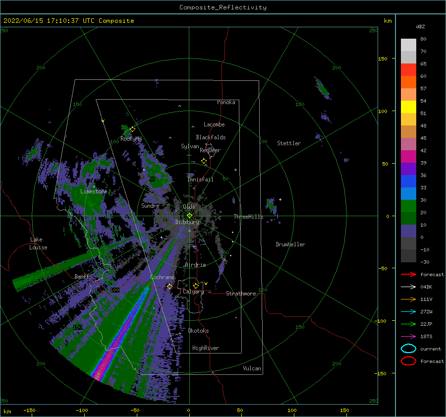Click the Ponoka label
This screenshot has width=446, height=417.
tap(226, 102)
